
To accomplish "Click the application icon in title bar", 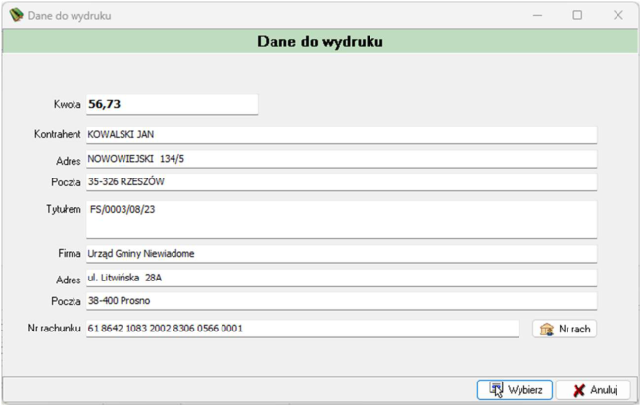I will click(16, 15).
